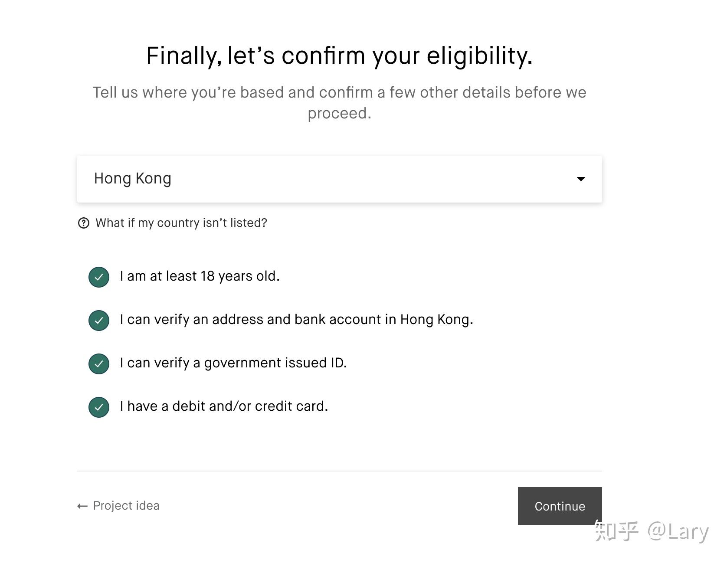Click the question mark help icon
This screenshot has height=563, width=727.
83,223
